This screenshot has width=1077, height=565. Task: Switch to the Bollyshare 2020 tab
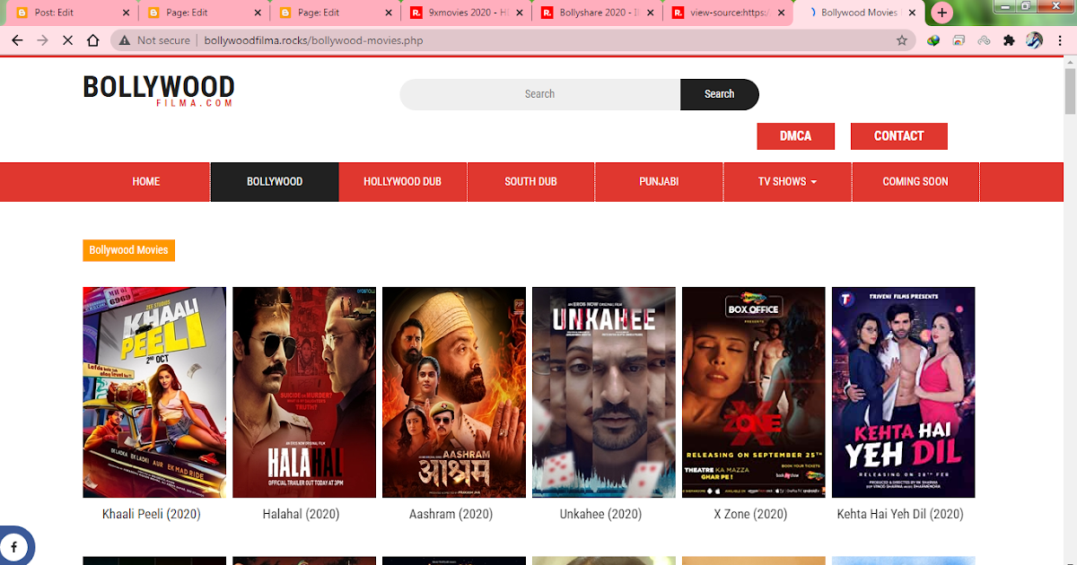coord(599,13)
